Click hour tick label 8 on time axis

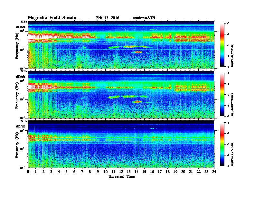(90, 172)
